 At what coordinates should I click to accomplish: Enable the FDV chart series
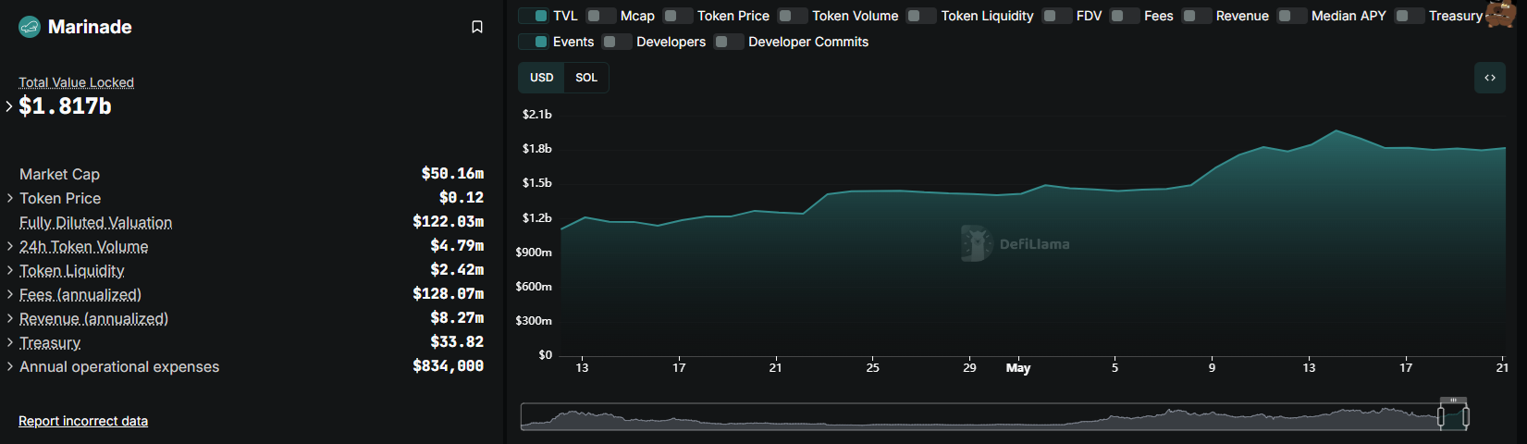coord(1057,16)
